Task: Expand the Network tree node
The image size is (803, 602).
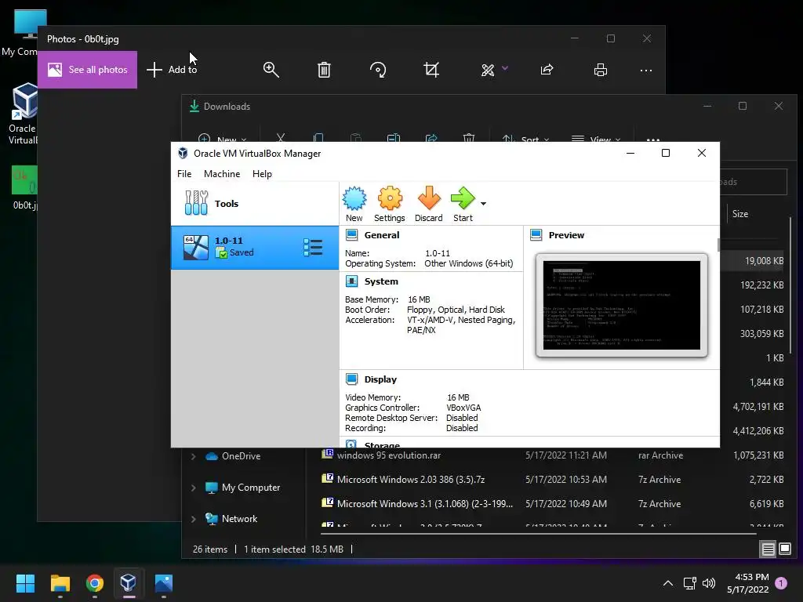Action: point(194,519)
